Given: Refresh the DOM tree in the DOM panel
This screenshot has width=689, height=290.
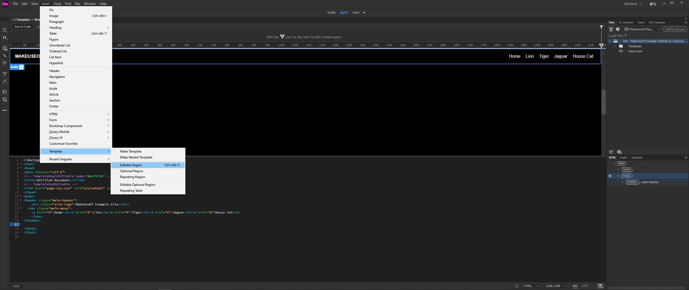Looking at the screenshot, I should (x=611, y=152).
